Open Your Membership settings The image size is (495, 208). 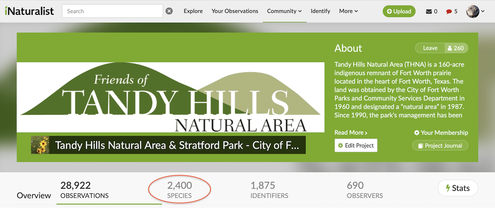point(441,133)
